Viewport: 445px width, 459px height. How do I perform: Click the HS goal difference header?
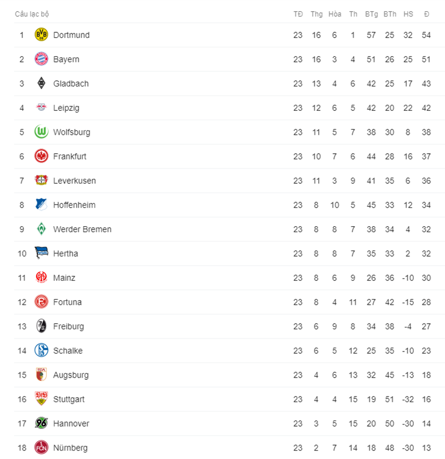(408, 14)
